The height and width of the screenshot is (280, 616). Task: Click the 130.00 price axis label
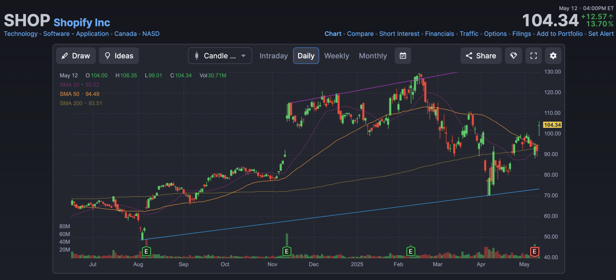point(552,72)
